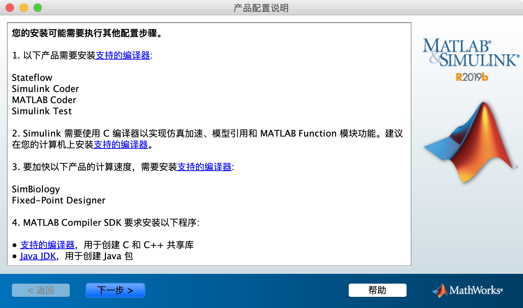Click the Fixed-Point Designer entry
Screen dimensions: 523x308
click(x=59, y=200)
